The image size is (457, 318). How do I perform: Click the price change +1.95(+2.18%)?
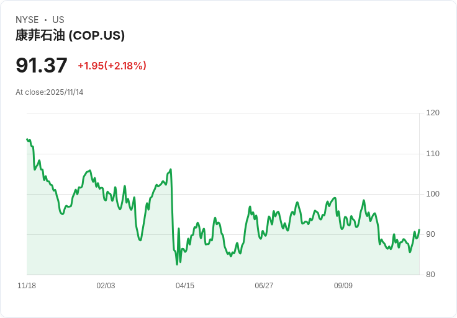tap(112, 66)
